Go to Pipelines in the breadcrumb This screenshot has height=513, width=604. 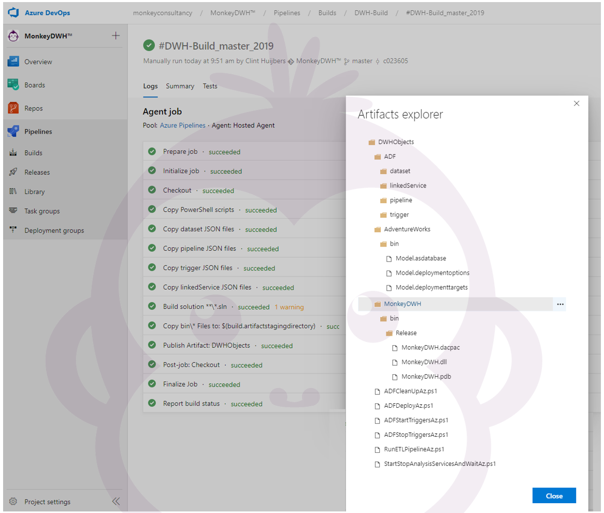click(287, 13)
